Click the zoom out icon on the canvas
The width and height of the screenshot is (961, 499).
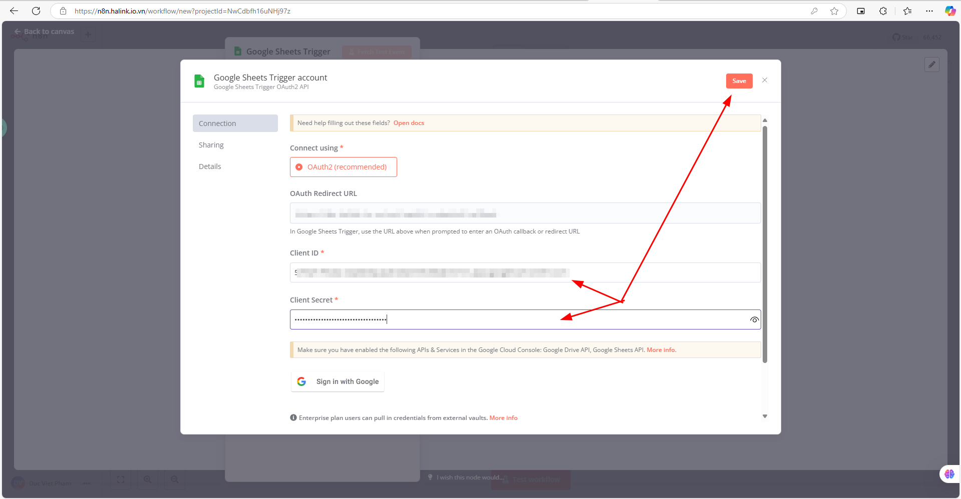[x=175, y=479]
